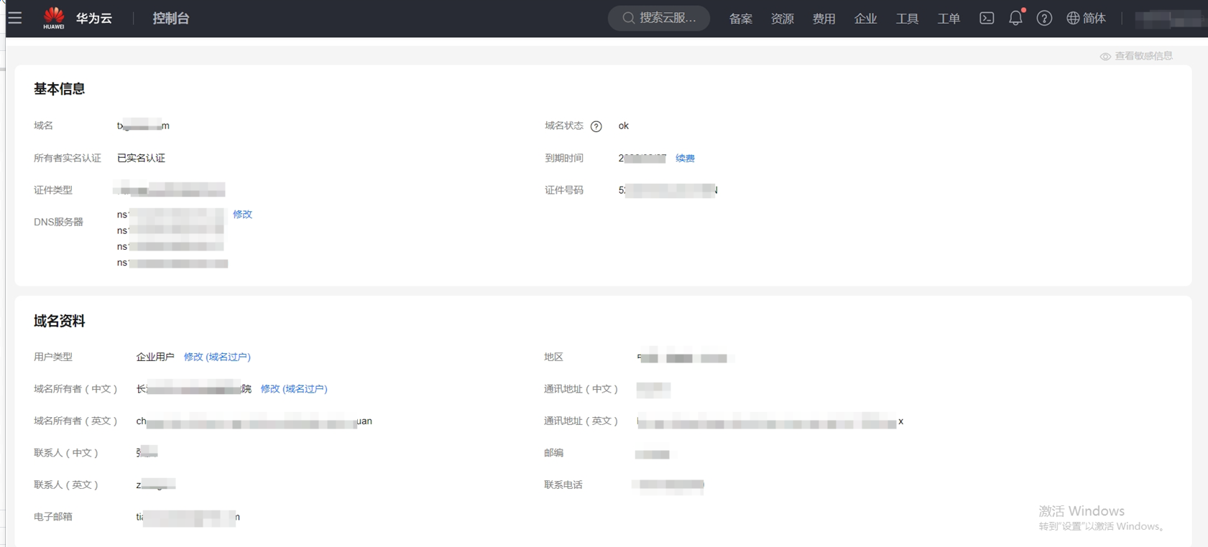The height and width of the screenshot is (547, 1208).
Task: Click 修改 (域名过户) in 域名所有者(中文) row
Action: coord(294,388)
